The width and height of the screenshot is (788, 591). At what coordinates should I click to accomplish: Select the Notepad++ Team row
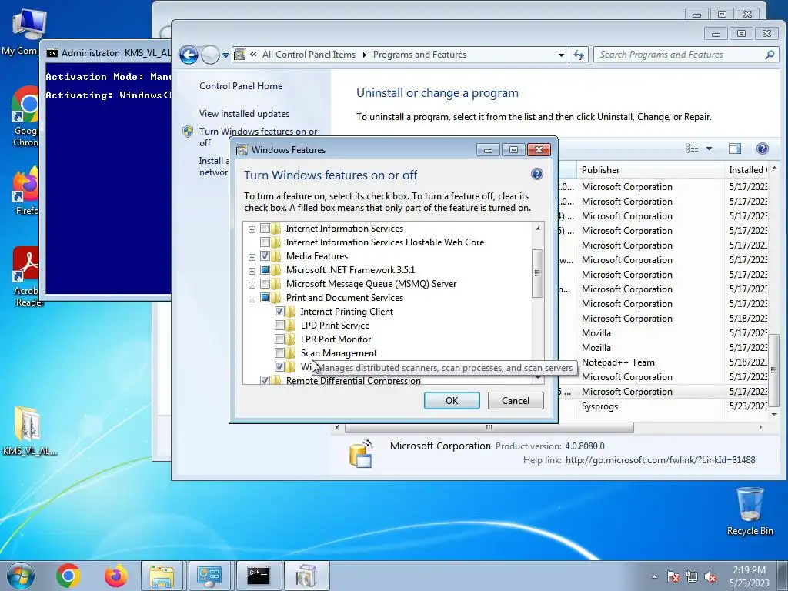click(618, 362)
